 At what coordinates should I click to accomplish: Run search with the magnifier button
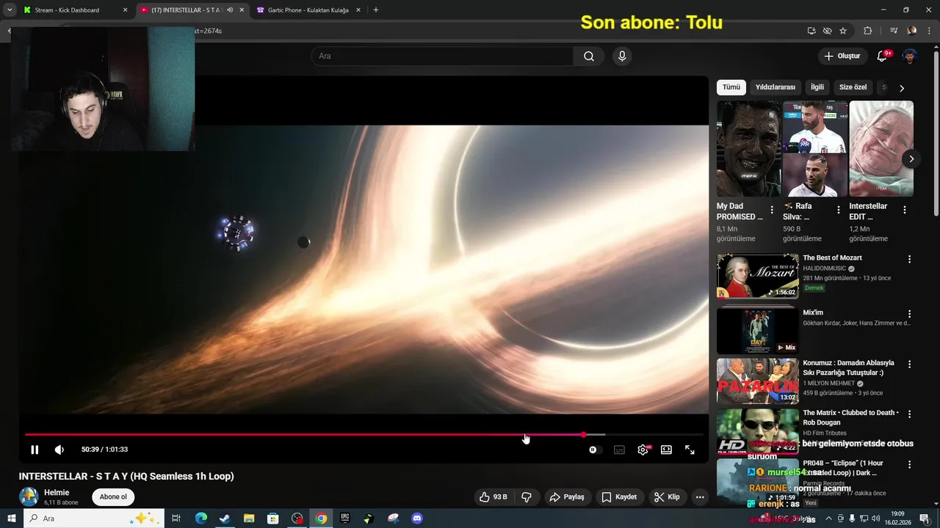pos(589,56)
